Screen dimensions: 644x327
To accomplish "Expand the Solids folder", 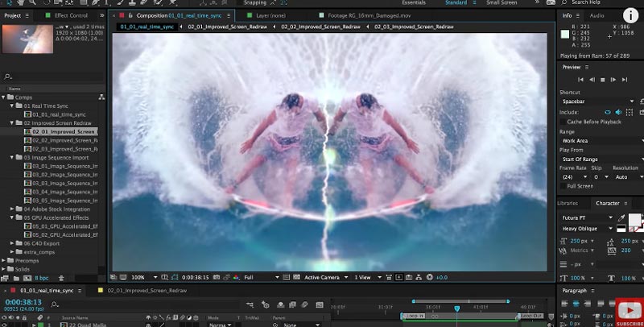I will tap(3, 270).
